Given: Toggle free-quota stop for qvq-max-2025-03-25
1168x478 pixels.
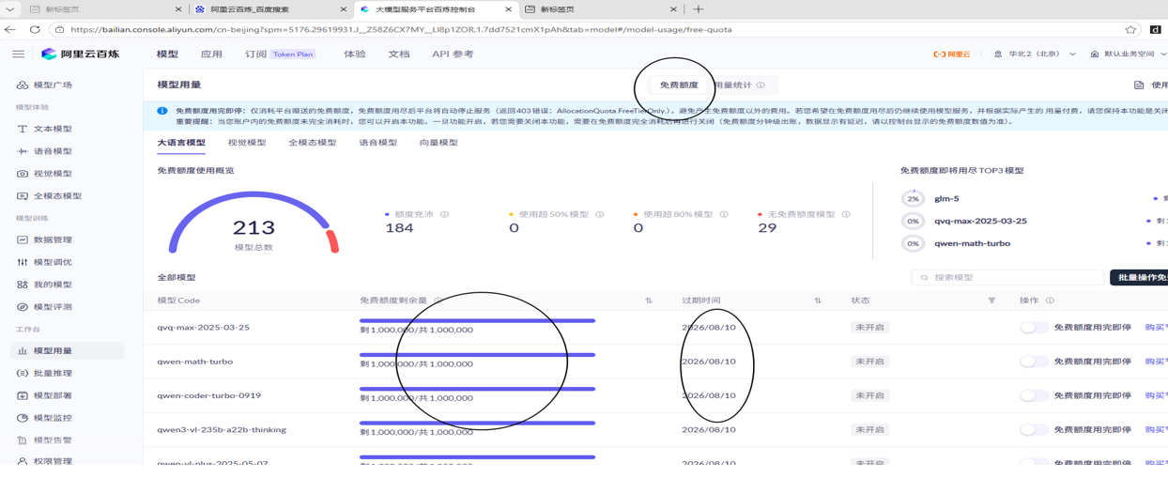Looking at the screenshot, I should (1034, 328).
